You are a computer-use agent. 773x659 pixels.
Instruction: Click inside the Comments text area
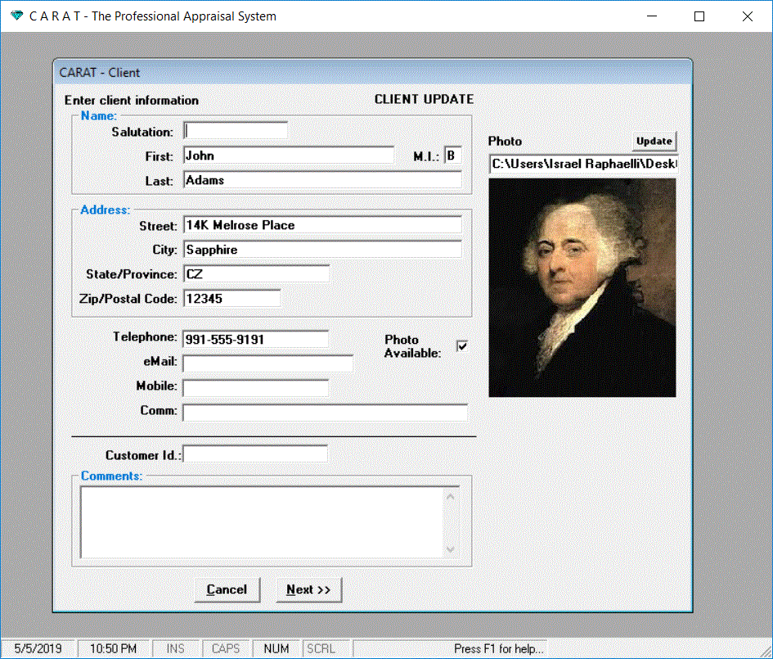(262, 521)
